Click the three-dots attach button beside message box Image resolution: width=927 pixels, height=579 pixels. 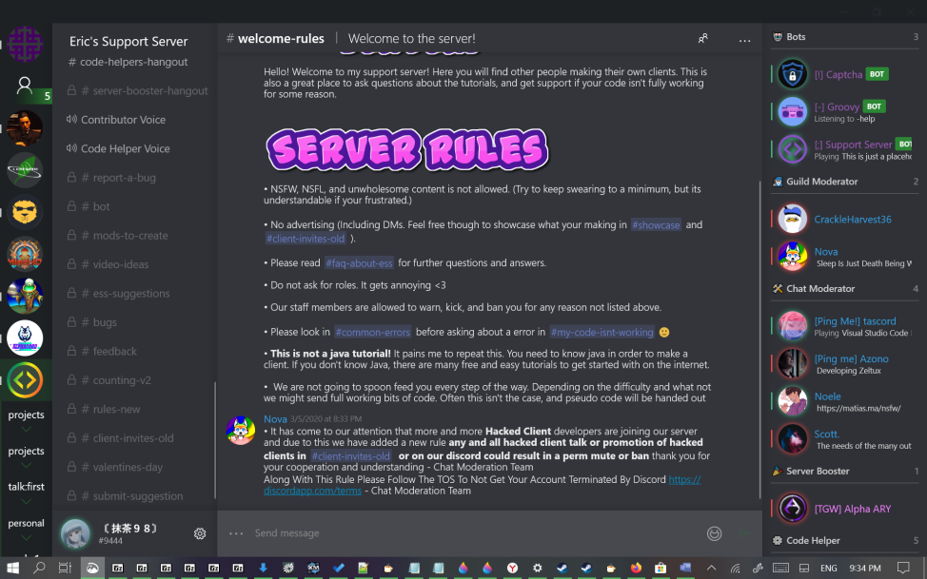[236, 533]
